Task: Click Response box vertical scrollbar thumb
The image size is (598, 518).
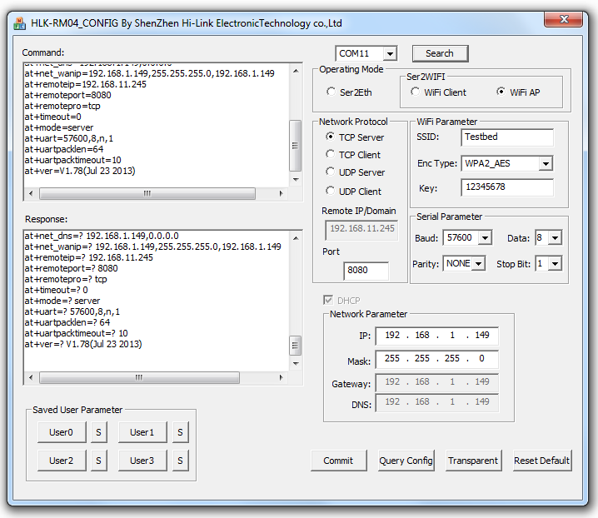Action: click(295, 346)
